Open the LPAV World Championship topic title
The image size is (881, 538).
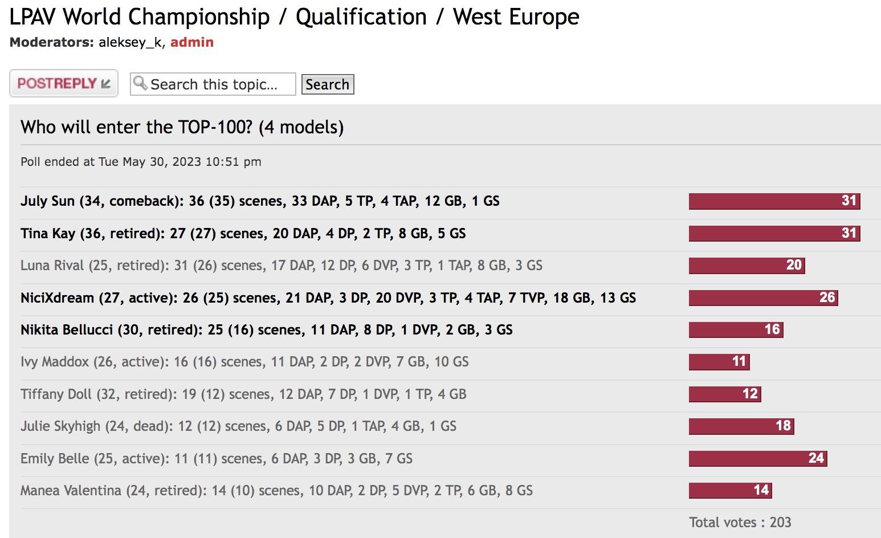(294, 17)
